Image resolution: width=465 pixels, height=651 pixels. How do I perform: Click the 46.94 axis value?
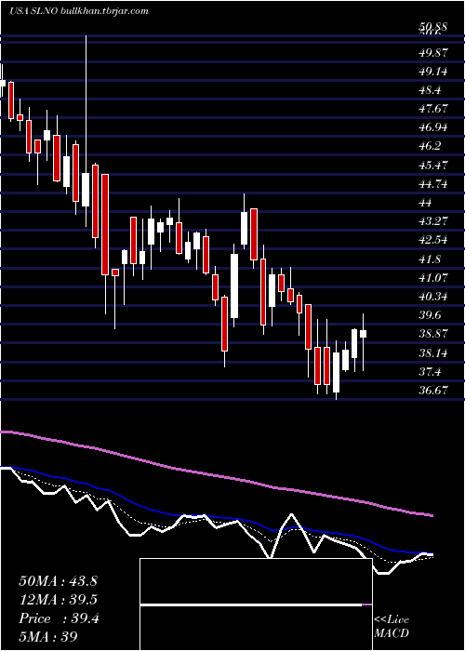click(433, 127)
